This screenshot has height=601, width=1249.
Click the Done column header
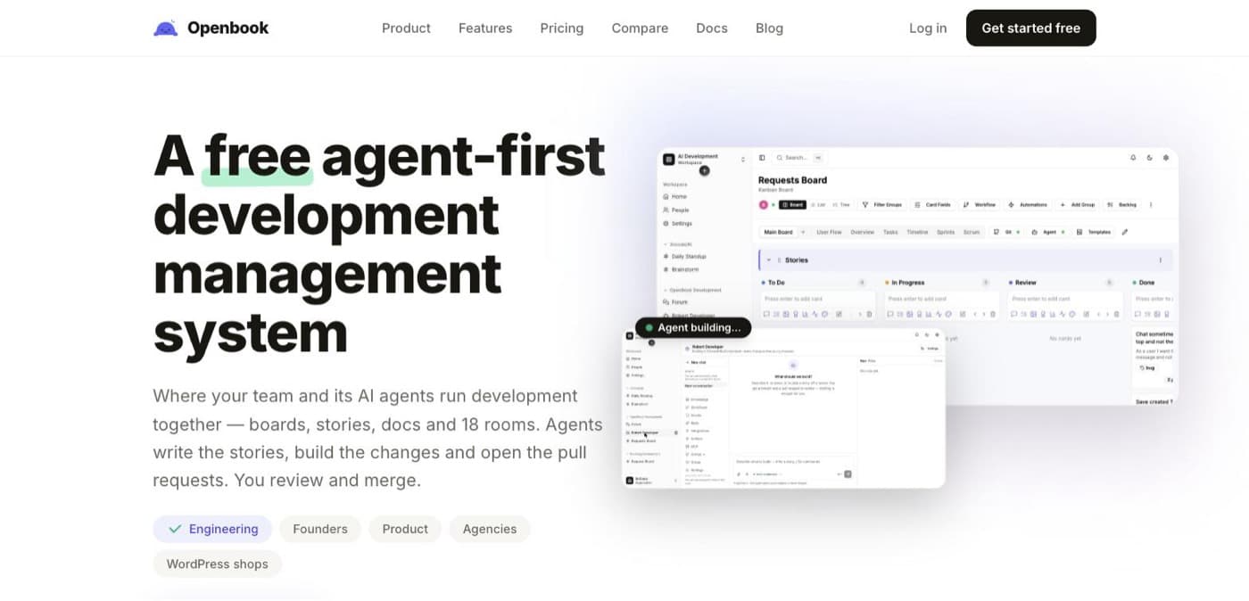(1142, 283)
